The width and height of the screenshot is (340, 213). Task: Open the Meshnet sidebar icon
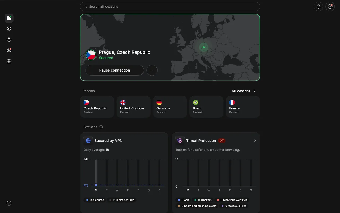tap(9, 40)
